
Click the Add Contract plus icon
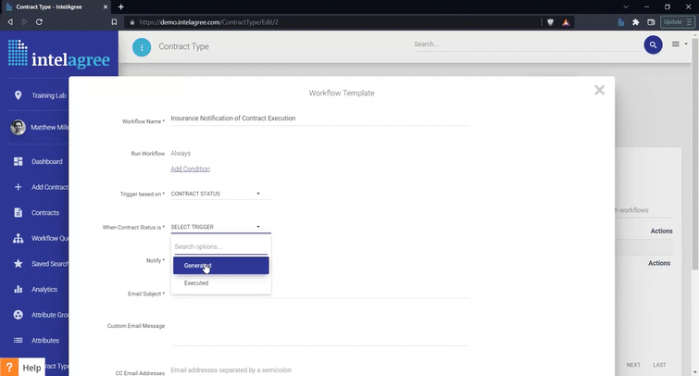tap(18, 187)
